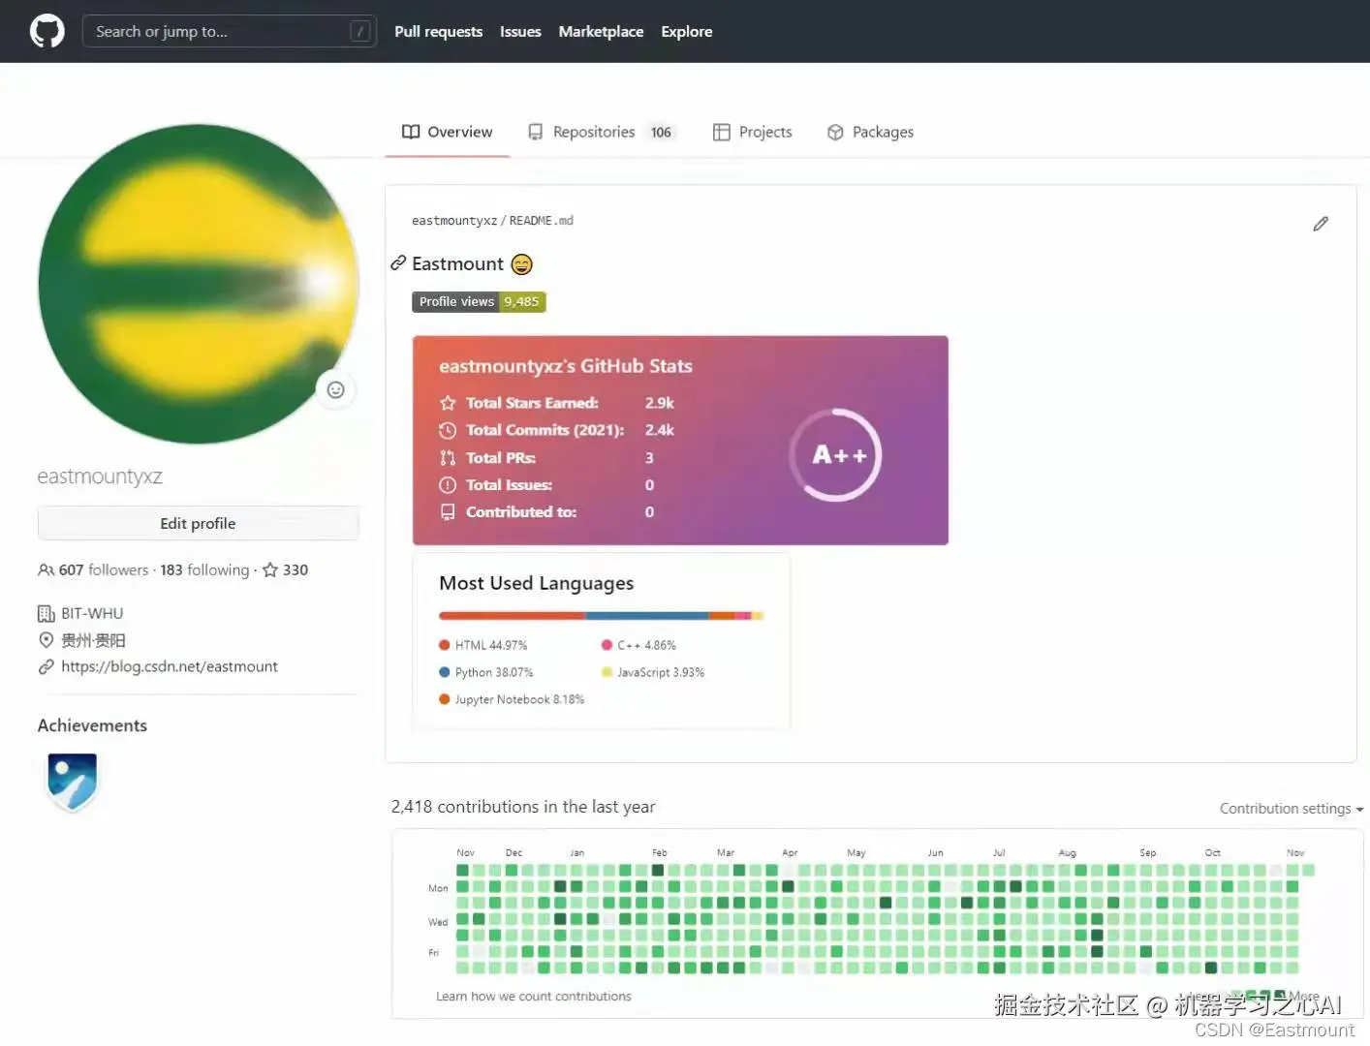Click the Search or jump to field

click(x=230, y=31)
